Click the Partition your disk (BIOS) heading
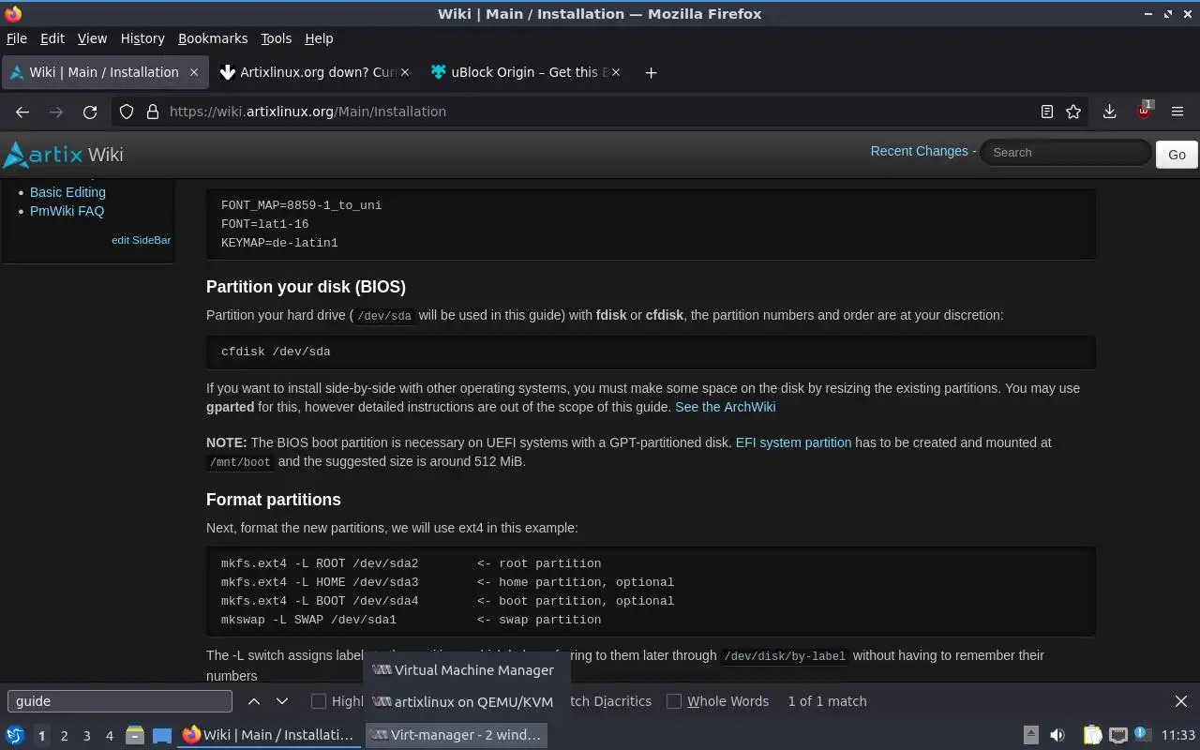The width and height of the screenshot is (1200, 750). tap(306, 287)
